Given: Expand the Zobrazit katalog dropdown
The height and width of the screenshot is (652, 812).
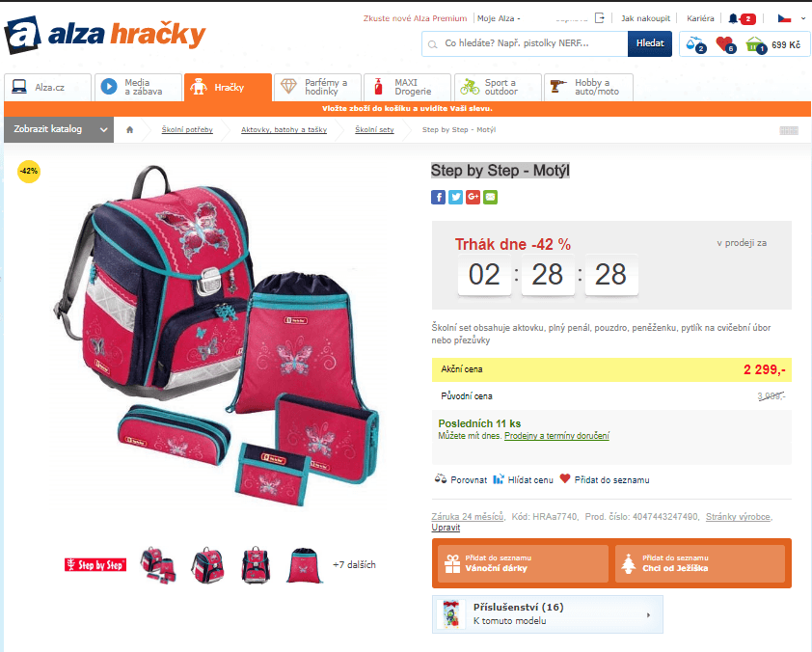Looking at the screenshot, I should click(59, 129).
